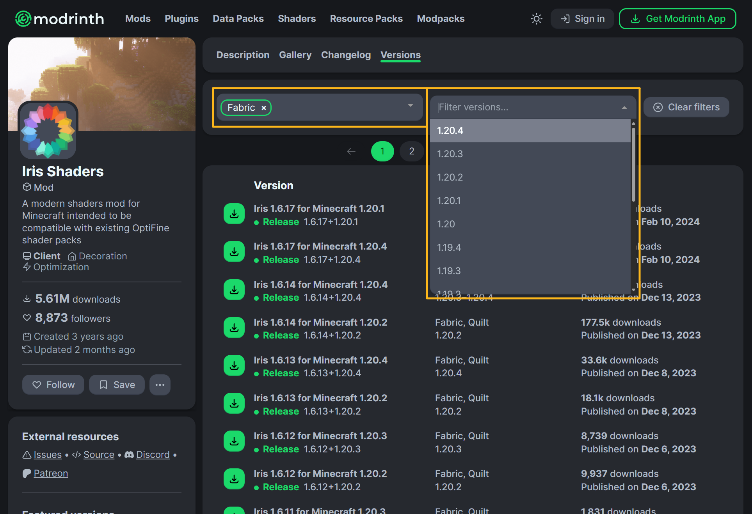Open the three-dots more options menu

tap(160, 385)
